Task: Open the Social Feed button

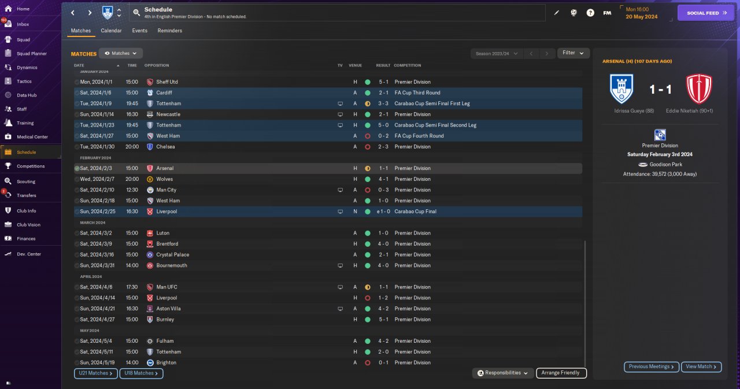Action: pos(705,13)
